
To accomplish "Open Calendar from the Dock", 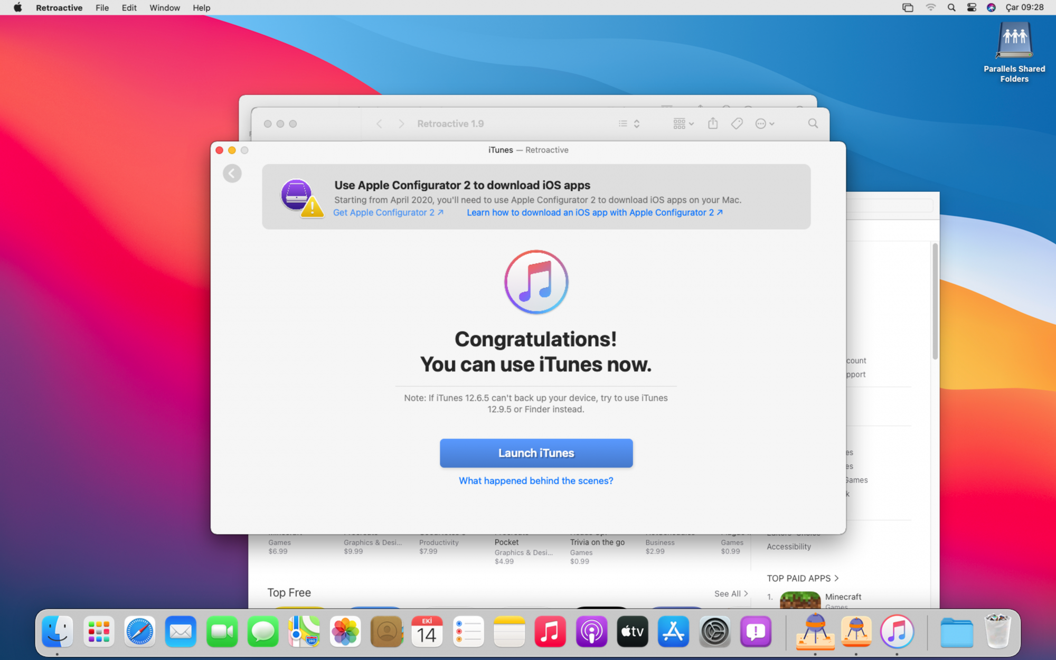I will coord(427,631).
